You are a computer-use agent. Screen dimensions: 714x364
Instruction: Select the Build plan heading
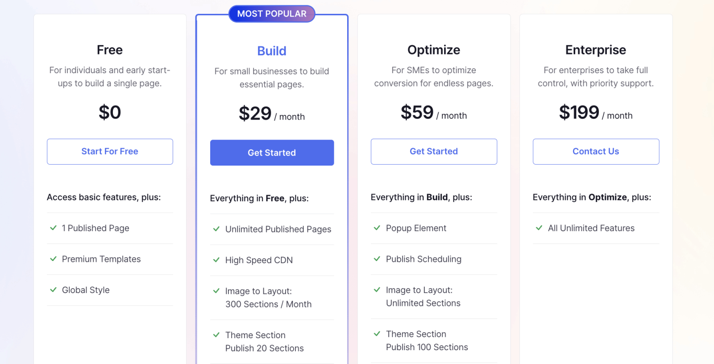click(x=272, y=51)
